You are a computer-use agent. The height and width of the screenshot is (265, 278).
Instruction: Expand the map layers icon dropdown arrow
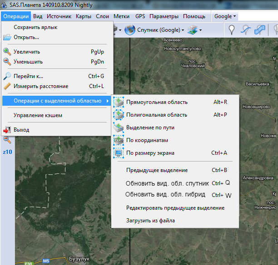200,30
